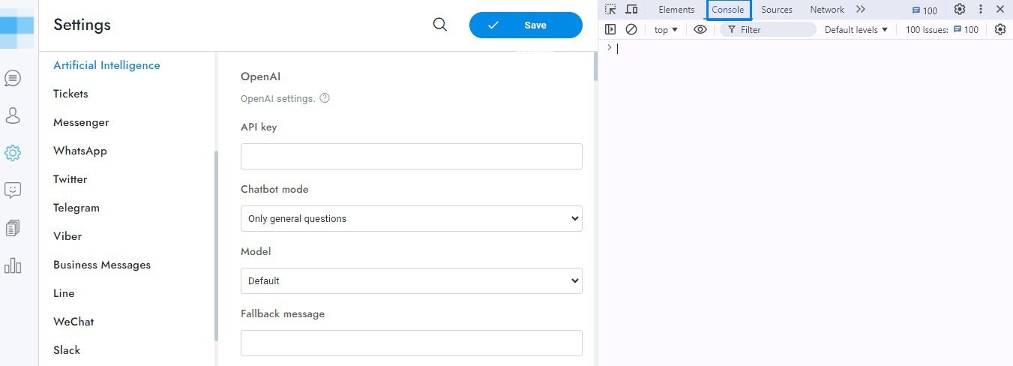Open the users profile icon in sidebar
Viewport: 1013px width, 366px height.
click(x=13, y=115)
